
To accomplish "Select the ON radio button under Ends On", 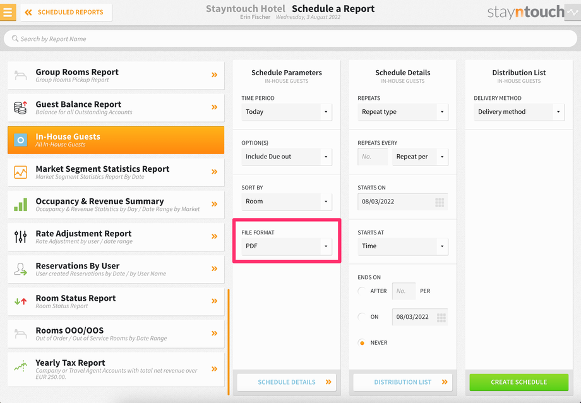I will [x=362, y=317].
